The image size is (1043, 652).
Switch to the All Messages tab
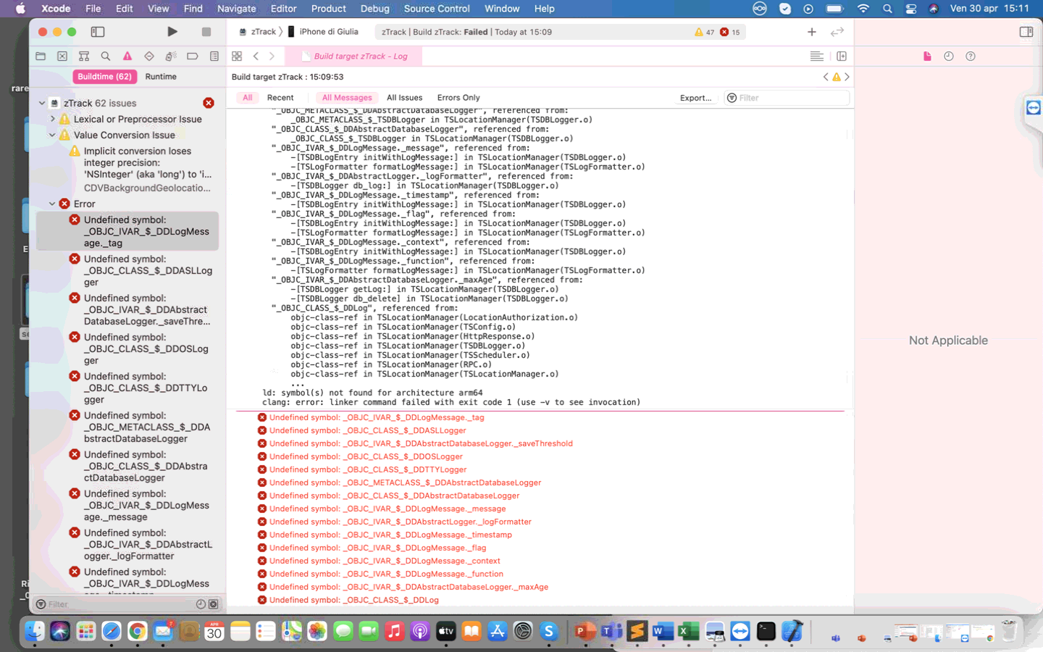tap(346, 97)
